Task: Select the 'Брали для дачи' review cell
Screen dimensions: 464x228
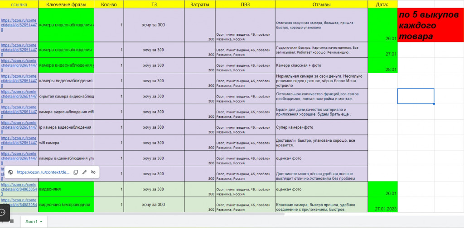Action: coord(321,112)
